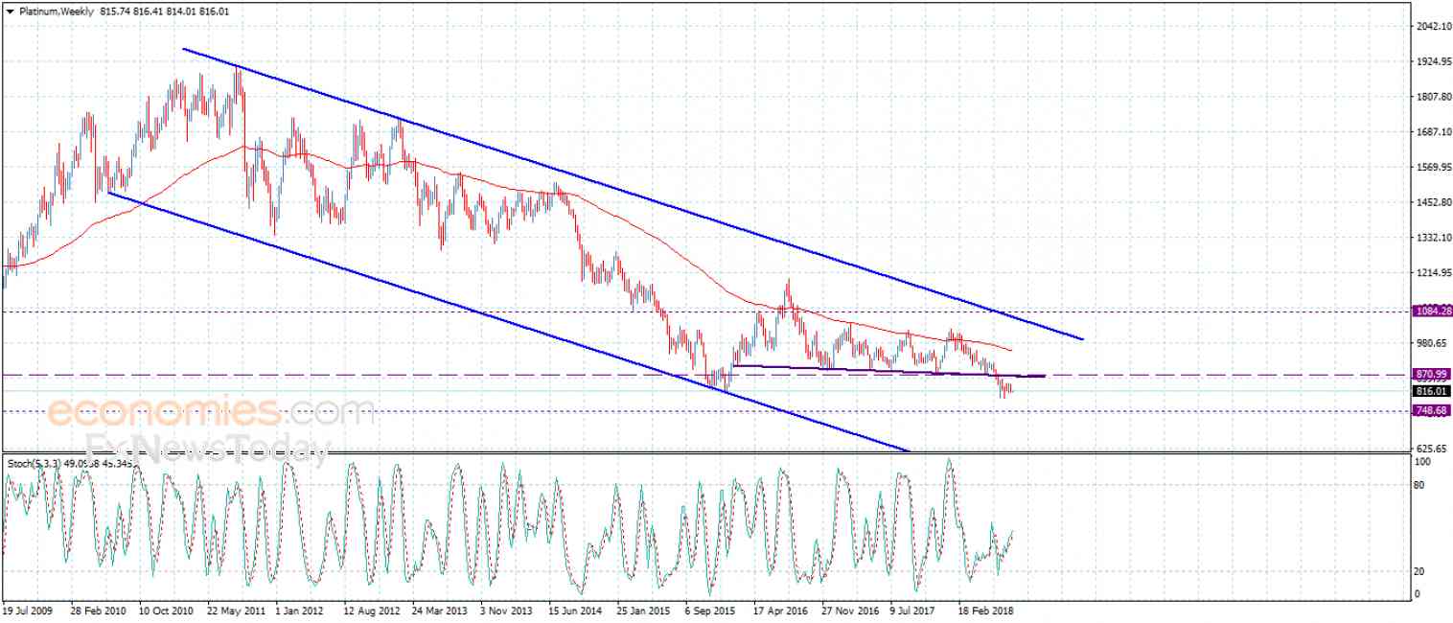The image size is (1453, 623).
Task: Click the stochastic 20 level marker
Action: point(1421,571)
